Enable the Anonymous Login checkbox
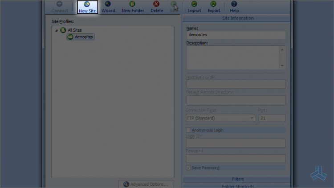 point(188,130)
